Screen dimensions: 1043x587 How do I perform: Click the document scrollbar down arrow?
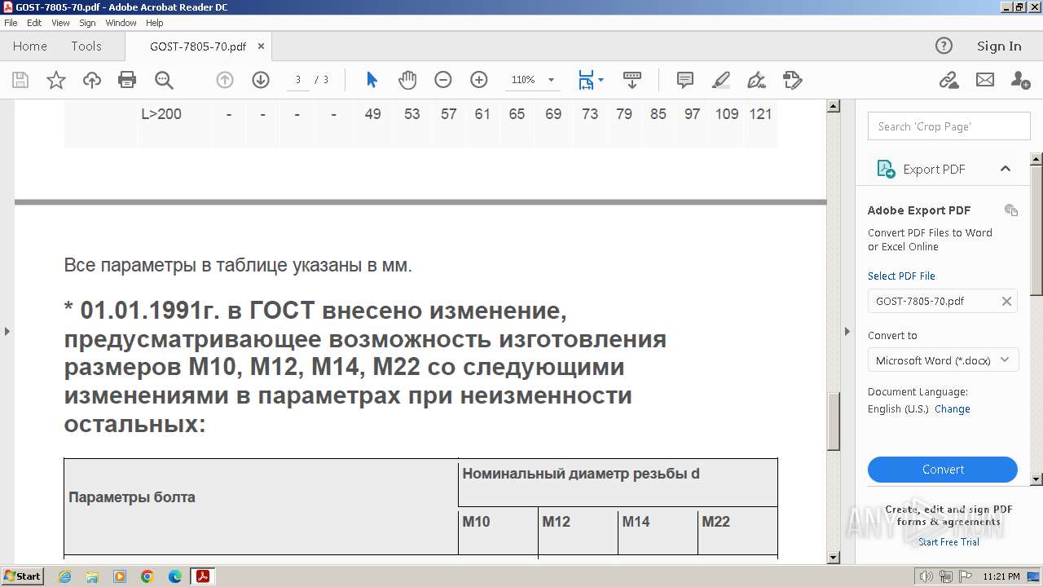click(833, 558)
